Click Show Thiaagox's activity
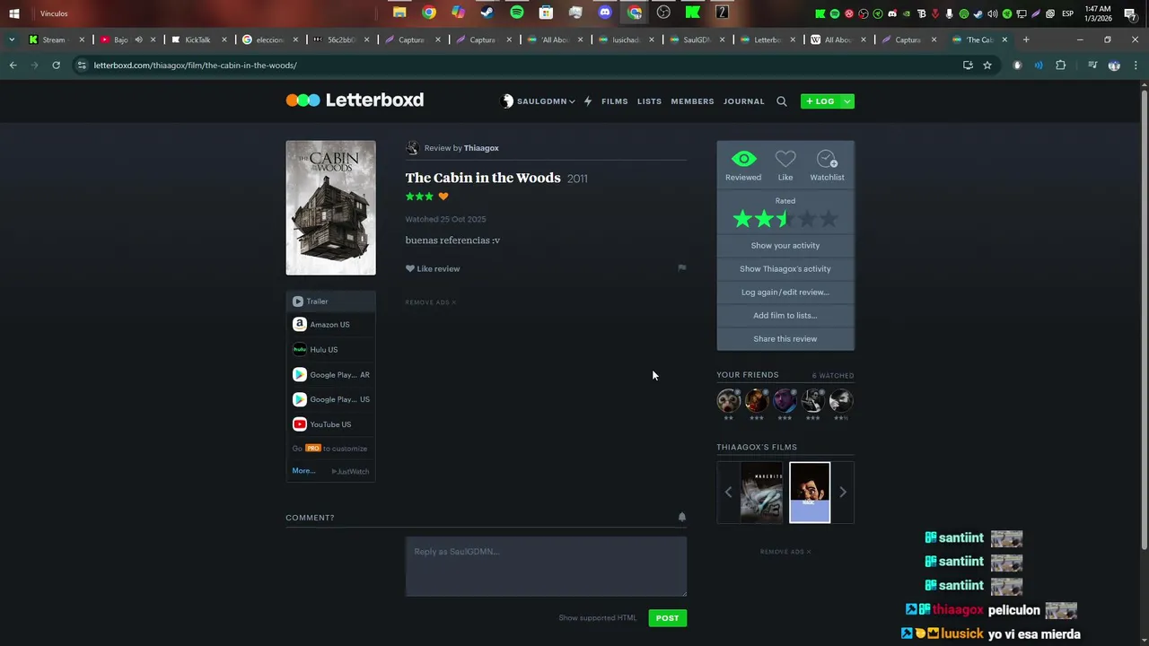This screenshot has height=646, width=1149. coord(785,269)
